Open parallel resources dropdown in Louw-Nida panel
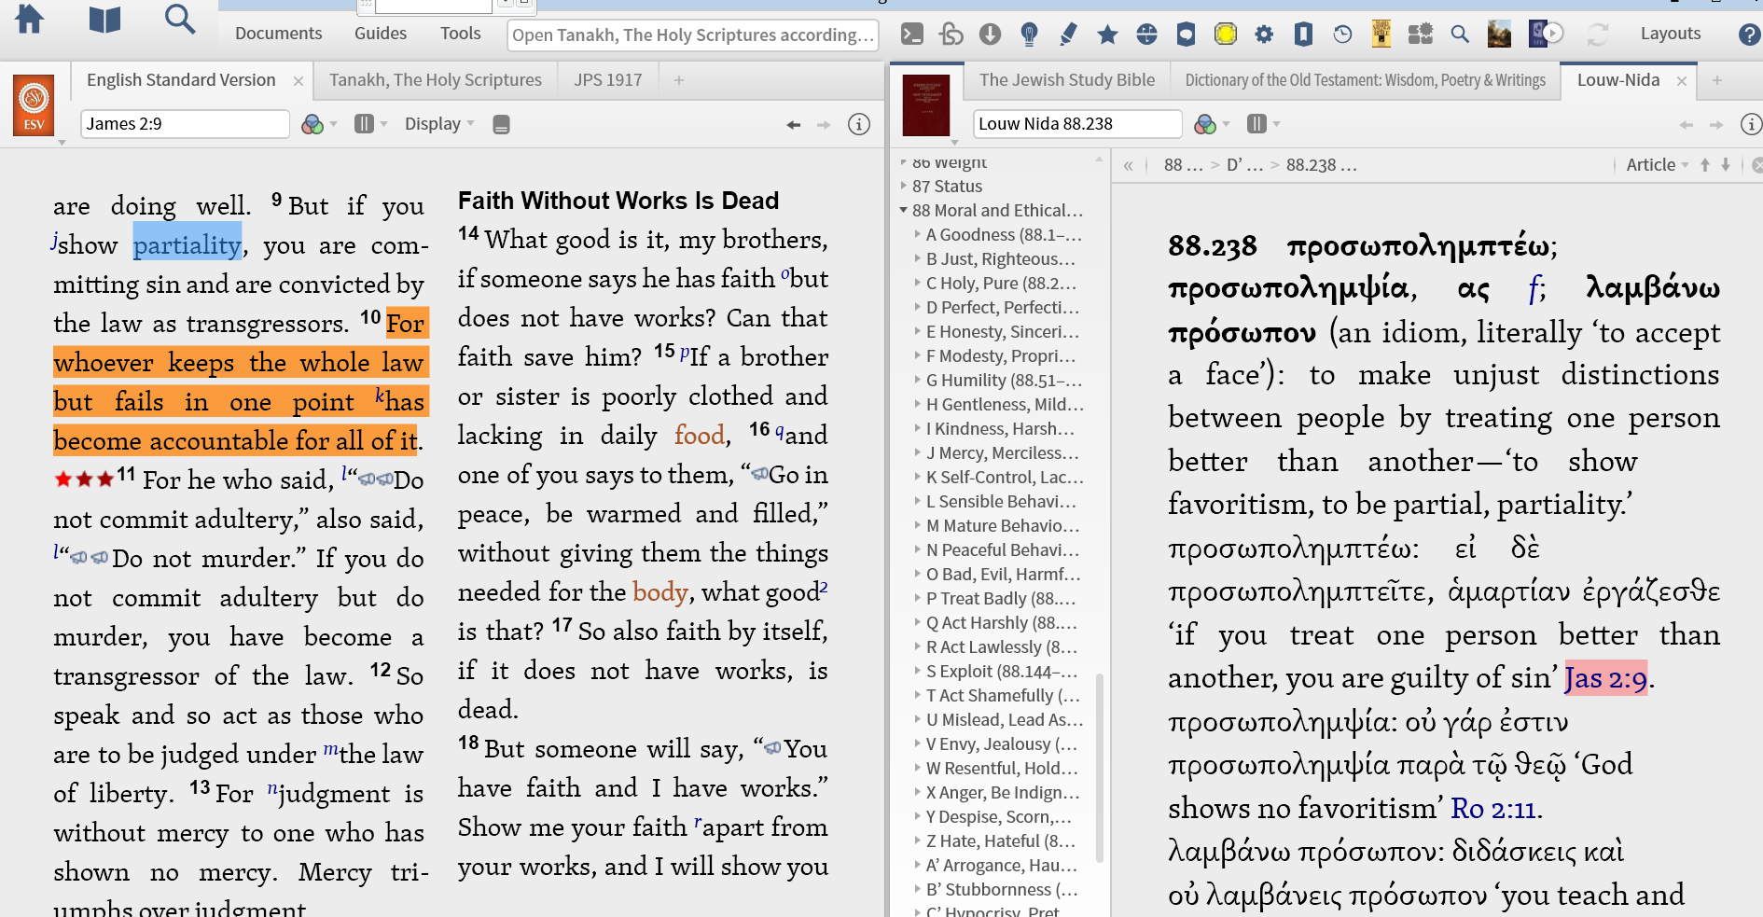 (1263, 124)
